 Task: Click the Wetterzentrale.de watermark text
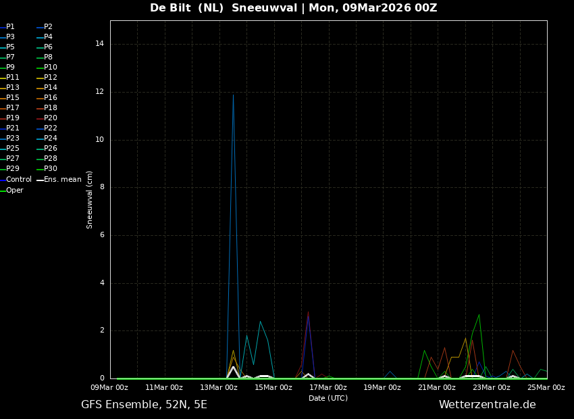coord(487,405)
